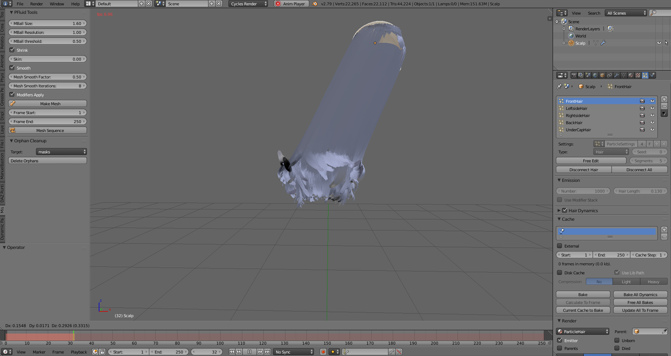Open Physics properties tab

[652, 75]
